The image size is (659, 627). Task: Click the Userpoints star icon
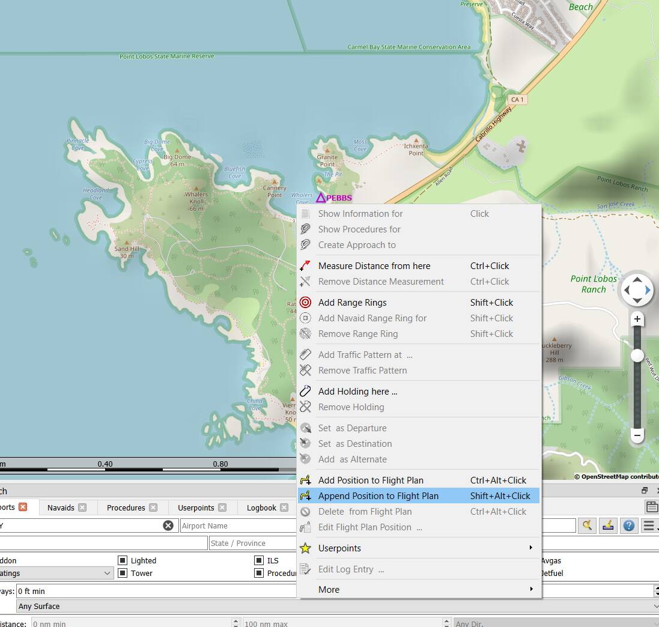(306, 548)
